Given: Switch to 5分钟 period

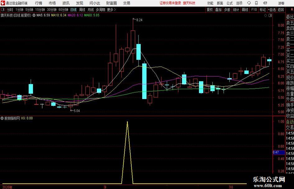Looking at the screenshot, I should click(29, 10).
